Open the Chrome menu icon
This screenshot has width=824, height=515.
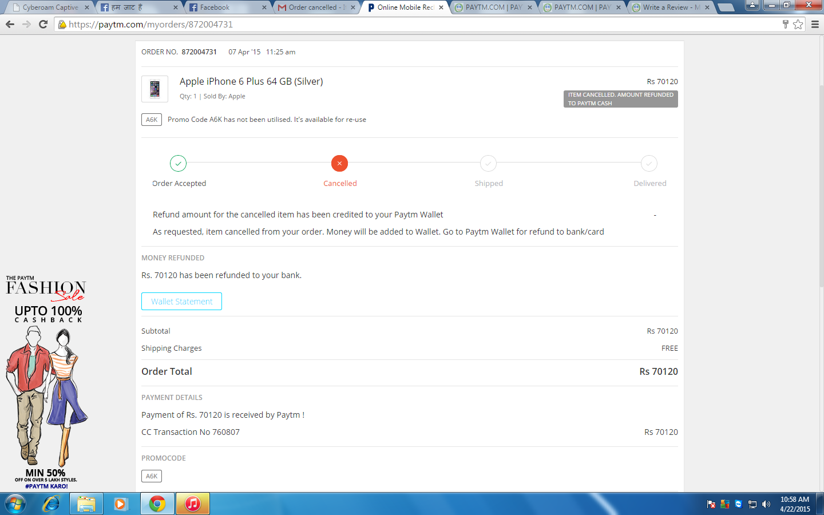(x=815, y=24)
